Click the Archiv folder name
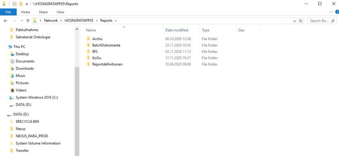339x156 pixels. point(97,39)
